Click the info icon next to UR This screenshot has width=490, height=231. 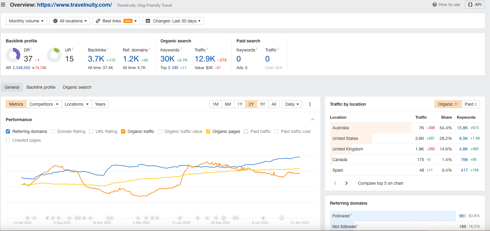point(73,49)
